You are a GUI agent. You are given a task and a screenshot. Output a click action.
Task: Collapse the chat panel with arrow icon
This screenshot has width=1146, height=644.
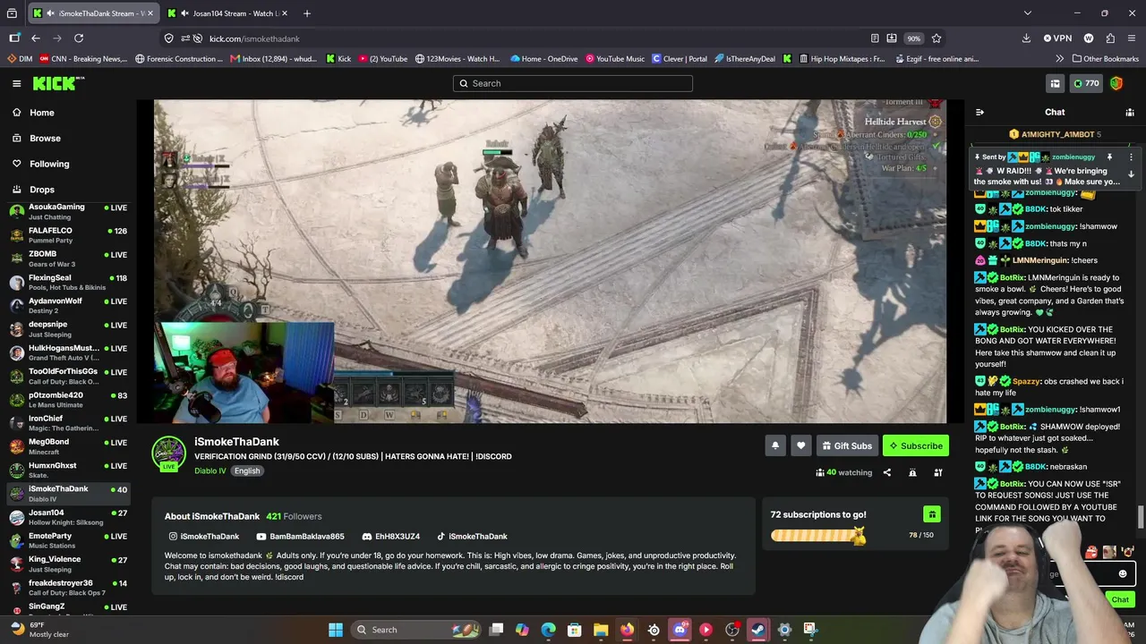point(979,112)
